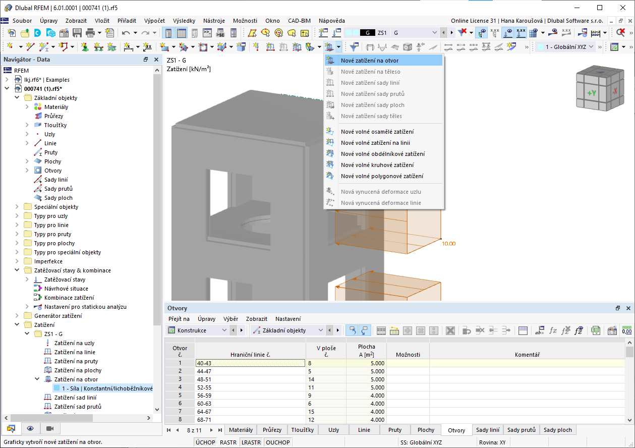Click the new surface tool icon
This screenshot has height=448, width=635.
point(164,47)
